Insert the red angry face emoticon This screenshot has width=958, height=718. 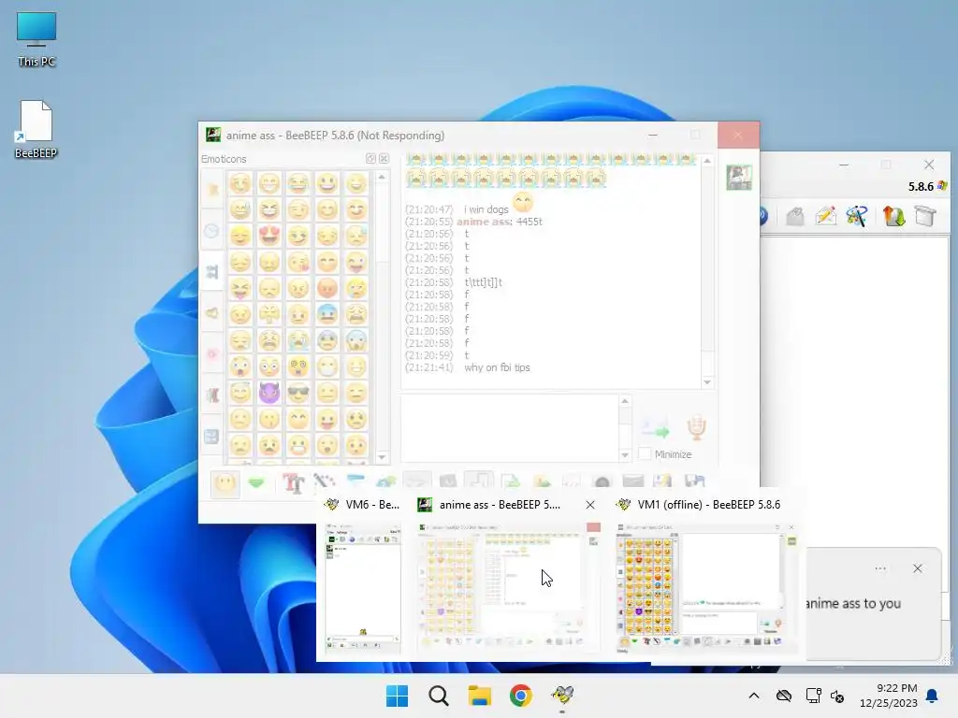click(327, 288)
